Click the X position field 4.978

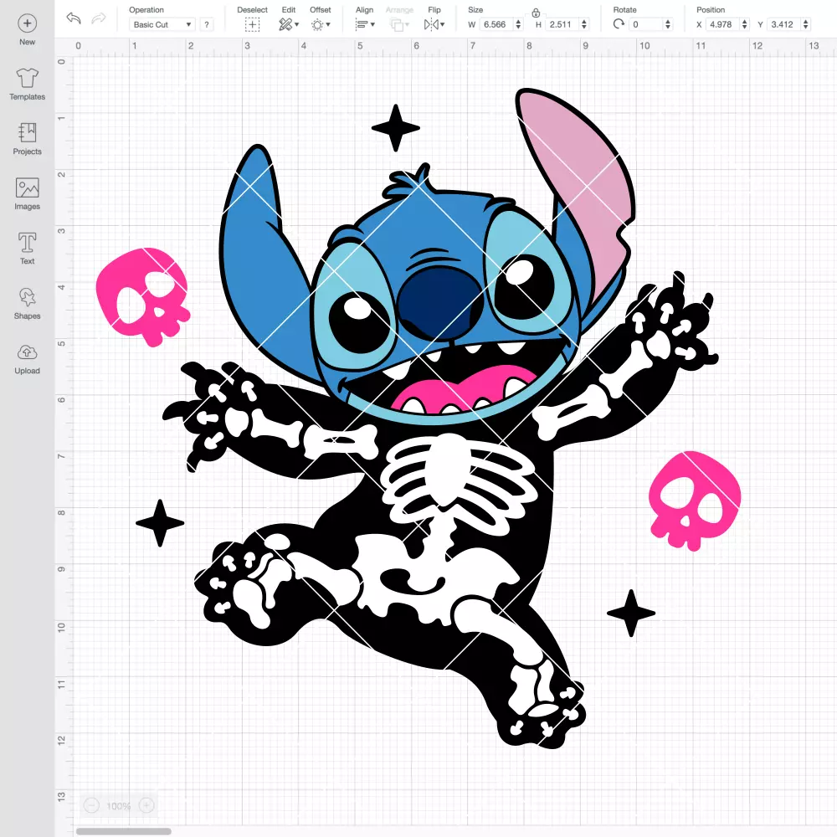[x=722, y=24]
